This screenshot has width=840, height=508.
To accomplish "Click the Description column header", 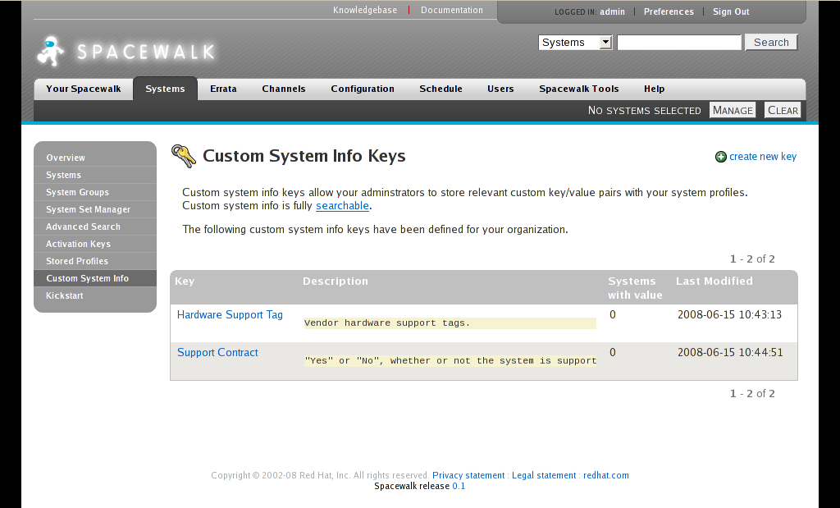I will [336, 281].
